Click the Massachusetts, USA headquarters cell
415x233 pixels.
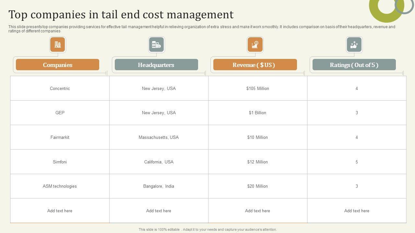pyautogui.click(x=159, y=137)
